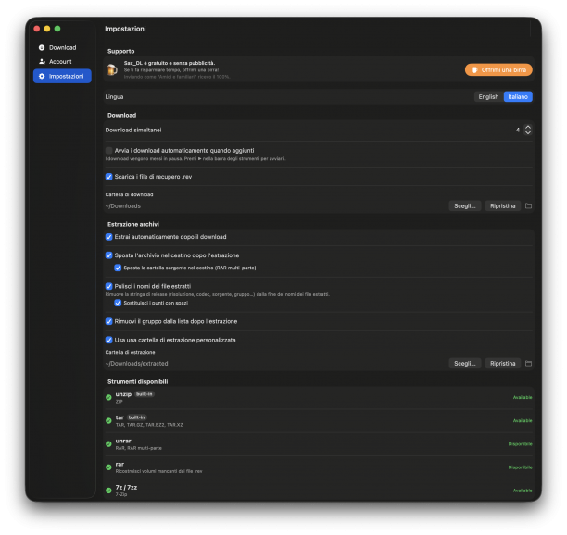The width and height of the screenshot is (567, 535).
Task: Click the green check icon next to rar
Action: click(108, 467)
